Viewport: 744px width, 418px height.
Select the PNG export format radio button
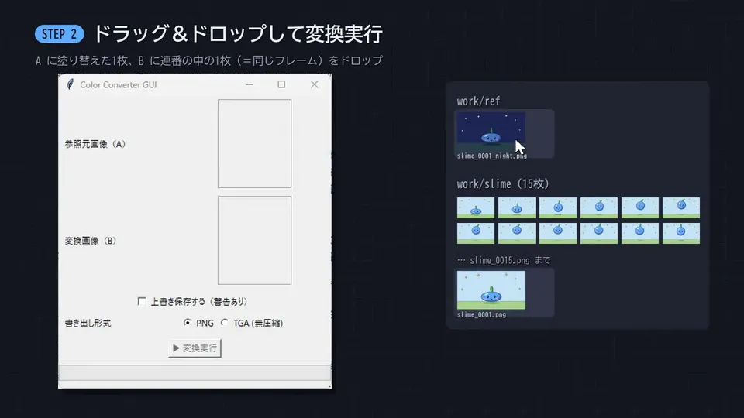(188, 322)
